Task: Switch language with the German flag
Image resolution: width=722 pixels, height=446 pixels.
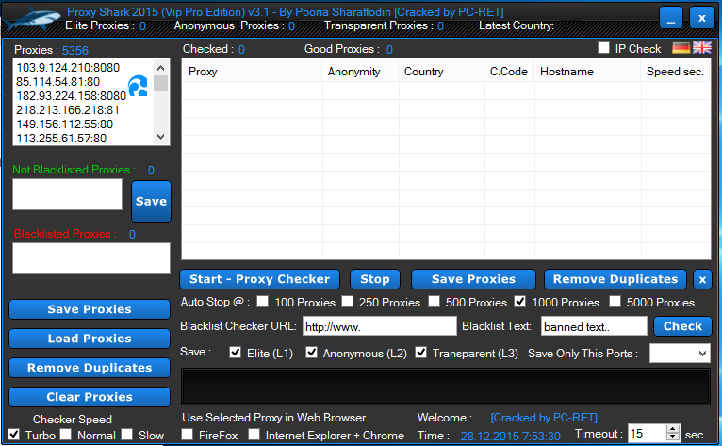Action: tap(681, 48)
